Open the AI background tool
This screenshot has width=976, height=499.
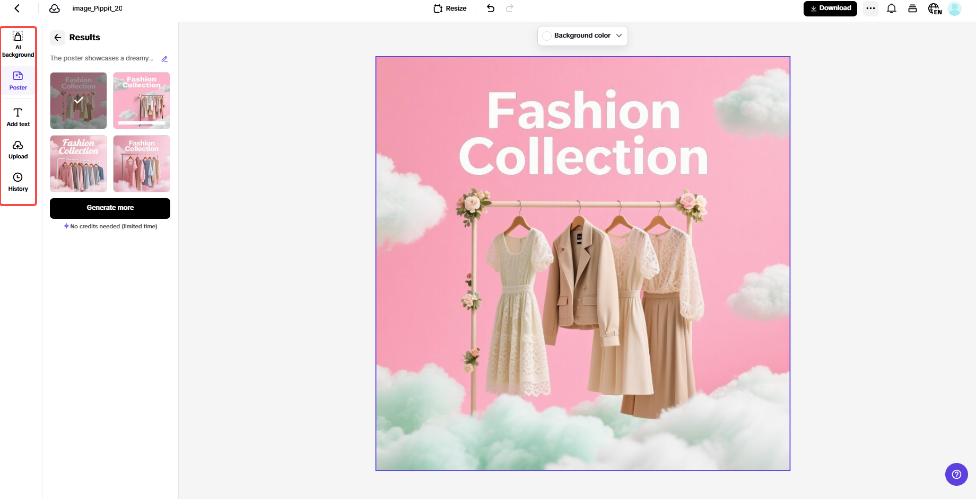click(18, 44)
